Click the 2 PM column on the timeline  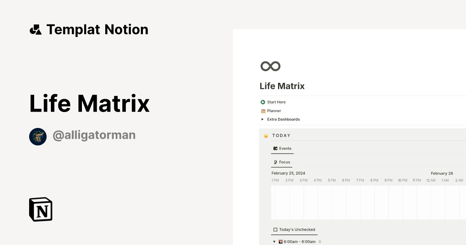pos(289,202)
